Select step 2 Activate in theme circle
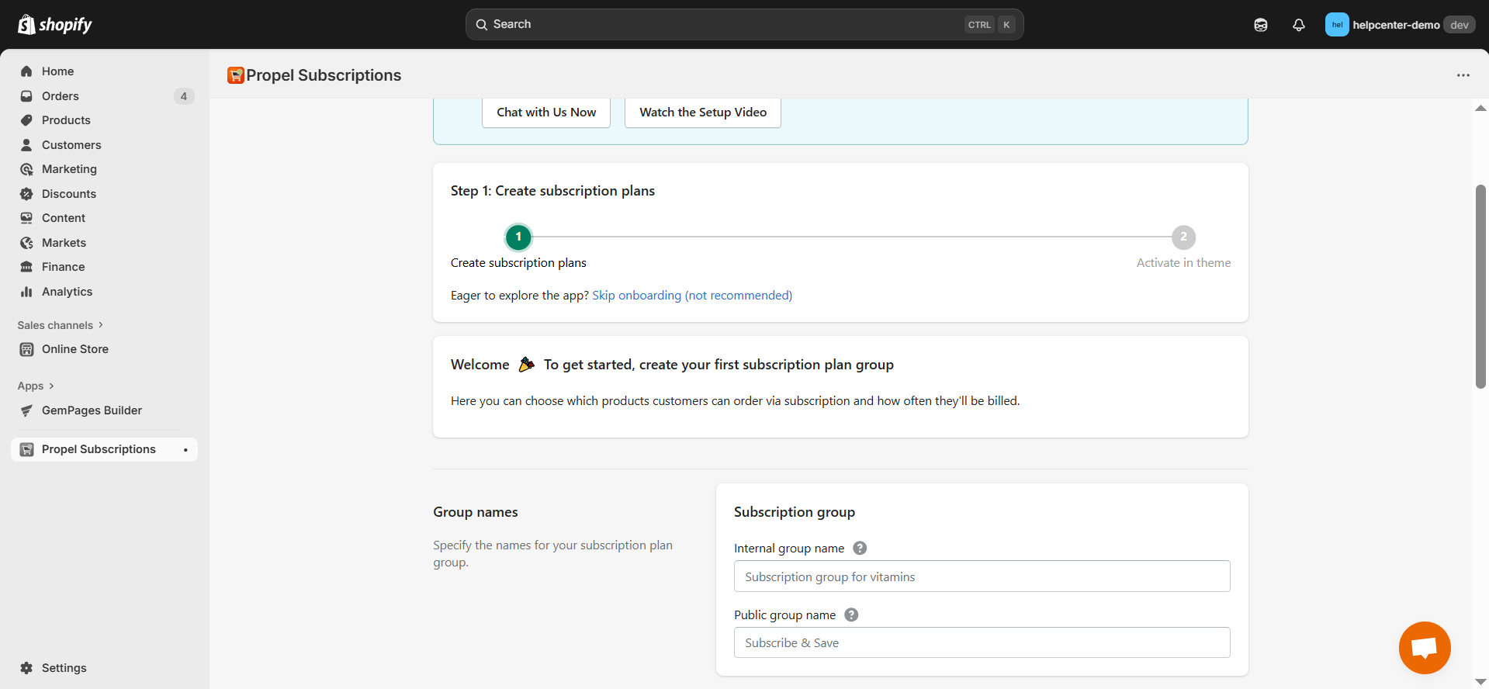Screen dimensions: 1489x689 [x=1183, y=237]
